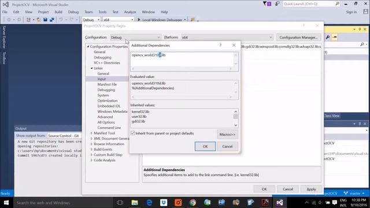Open File Explorer from the taskbar

(x=135, y=203)
